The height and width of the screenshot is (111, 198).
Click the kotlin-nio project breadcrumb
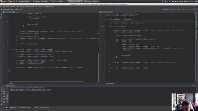pos(5,9)
